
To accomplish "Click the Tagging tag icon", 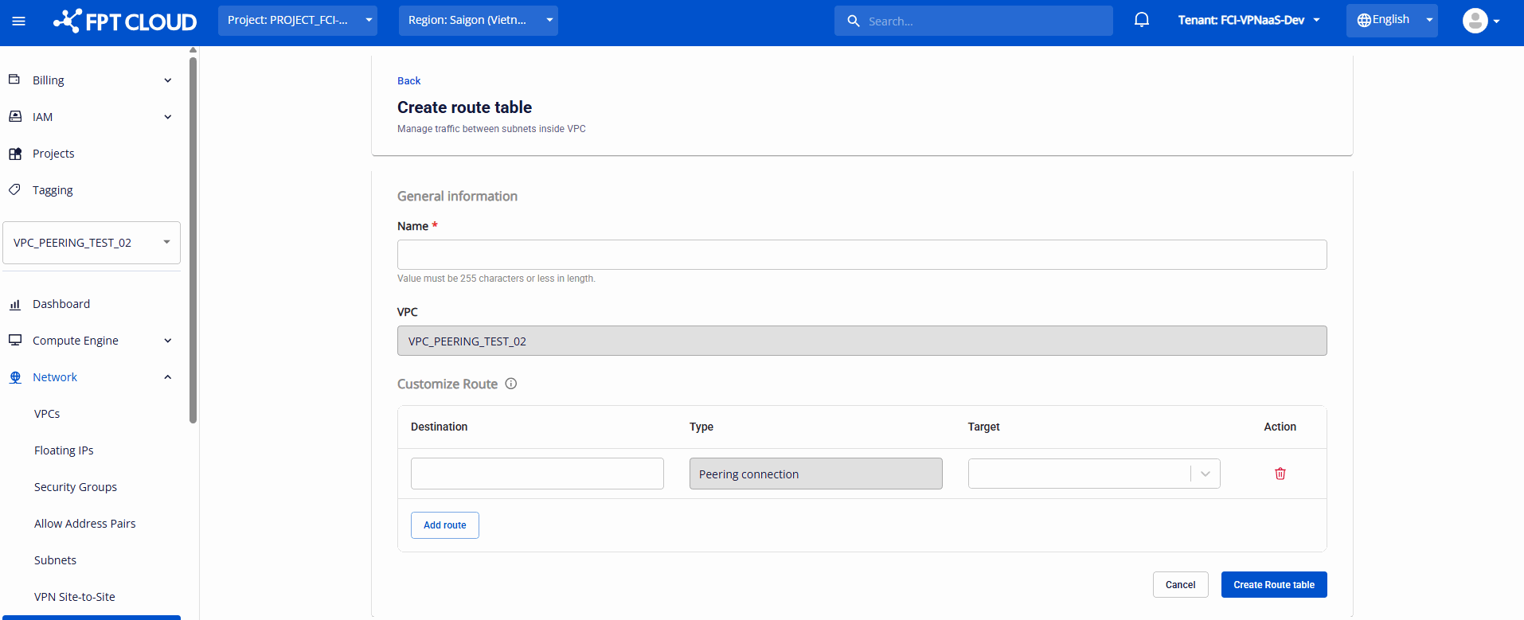I will 14,189.
